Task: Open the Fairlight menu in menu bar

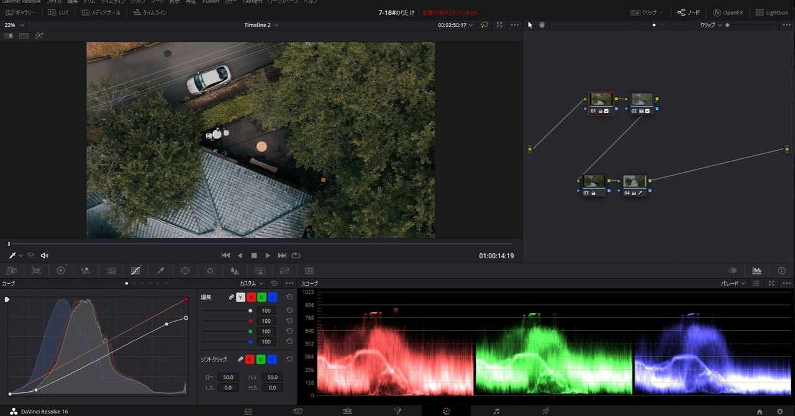Action: coord(252,2)
